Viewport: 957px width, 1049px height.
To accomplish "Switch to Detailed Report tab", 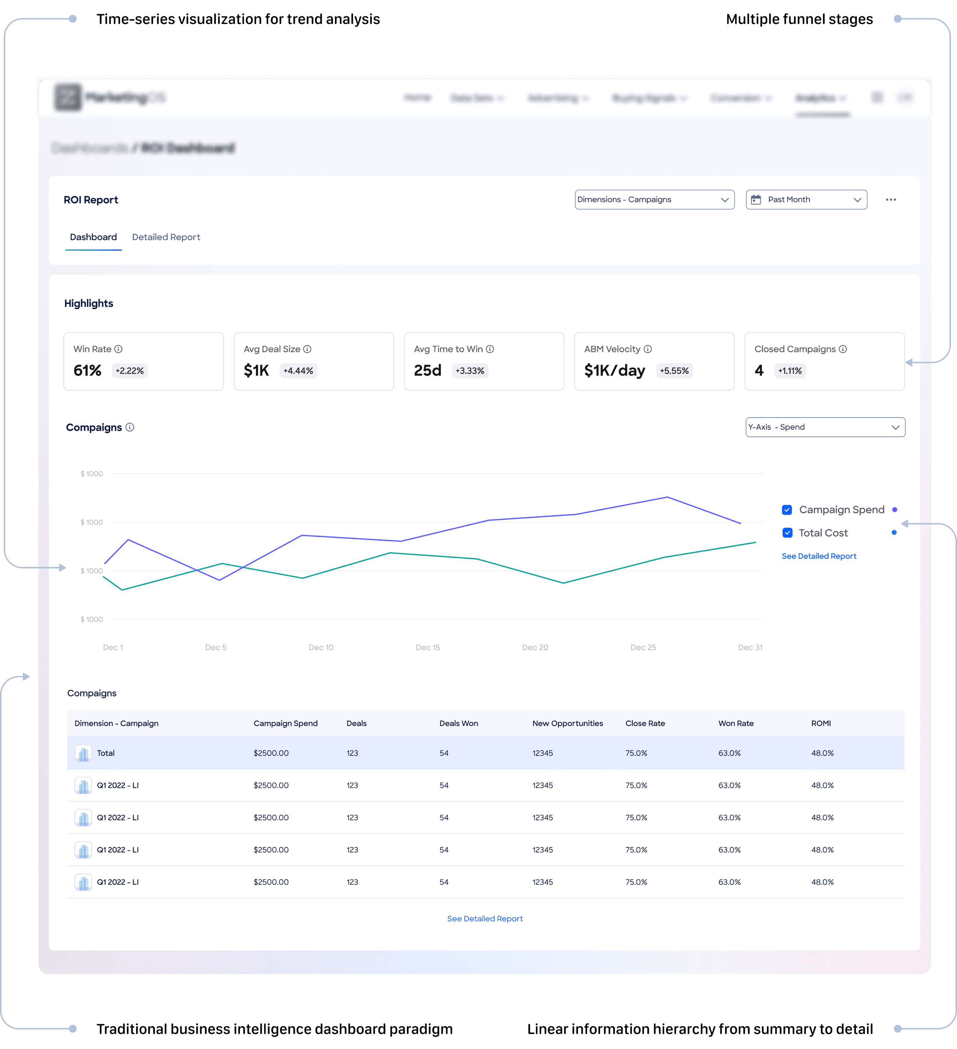I will [x=166, y=237].
